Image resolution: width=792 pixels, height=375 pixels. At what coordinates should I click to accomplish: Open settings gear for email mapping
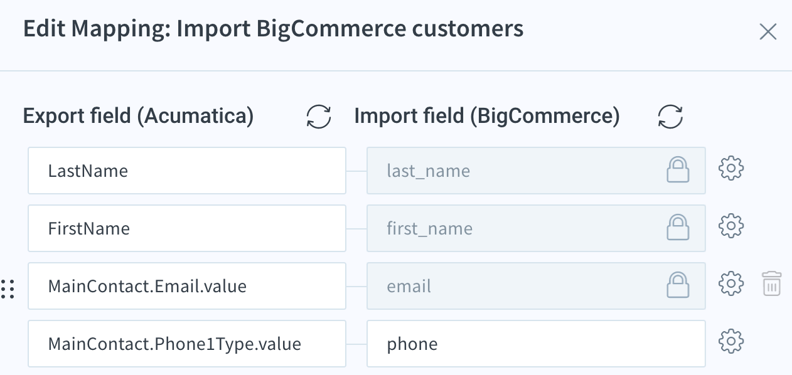[x=731, y=283]
